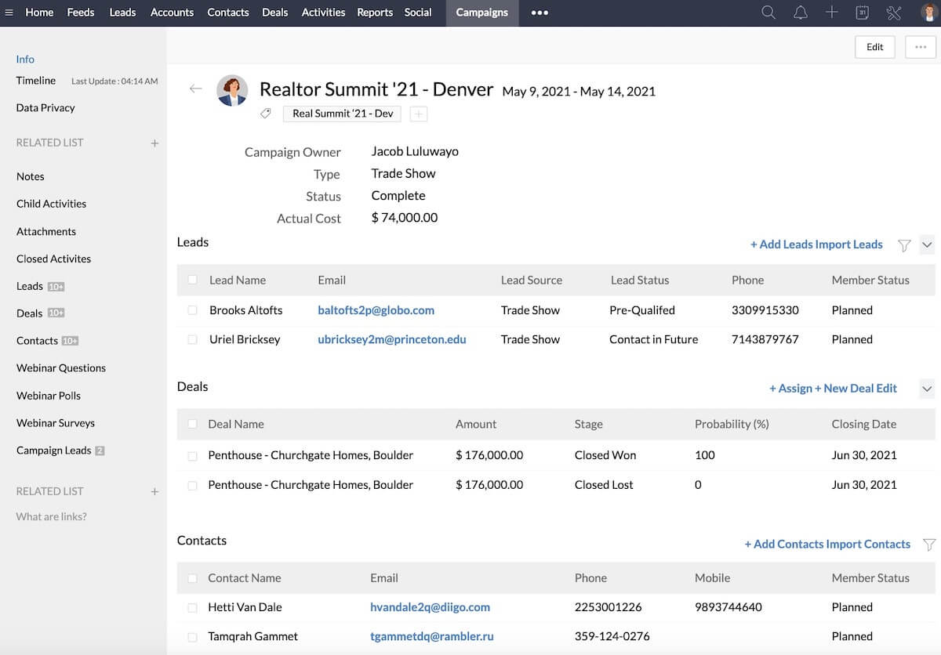Click the search magnifier icon
Viewport: 941px width, 655px height.
768,13
